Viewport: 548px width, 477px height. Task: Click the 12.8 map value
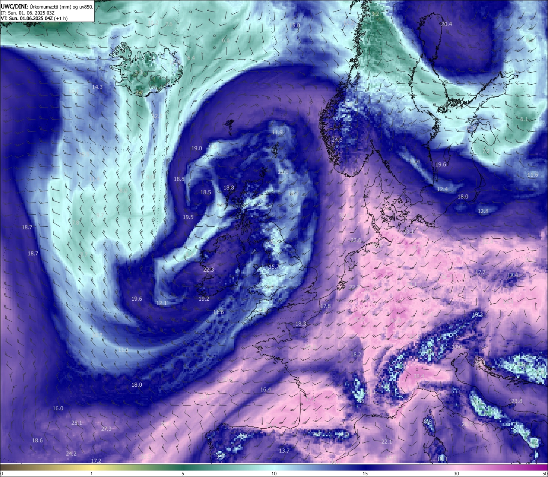[483, 211]
